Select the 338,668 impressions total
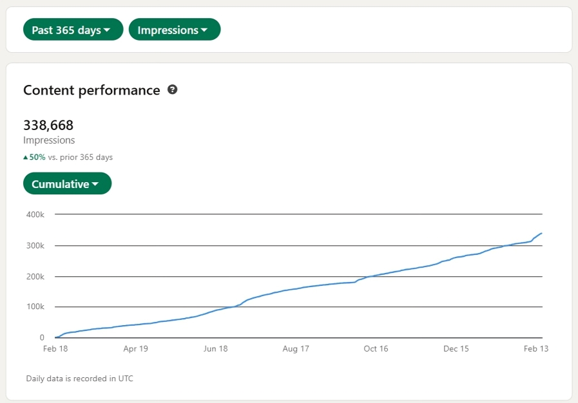Screen dimensions: 578x403 [x=48, y=125]
